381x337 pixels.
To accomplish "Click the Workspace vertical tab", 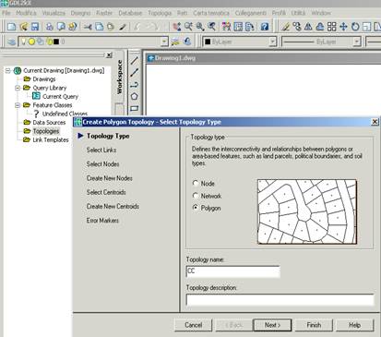I will click(x=119, y=77).
